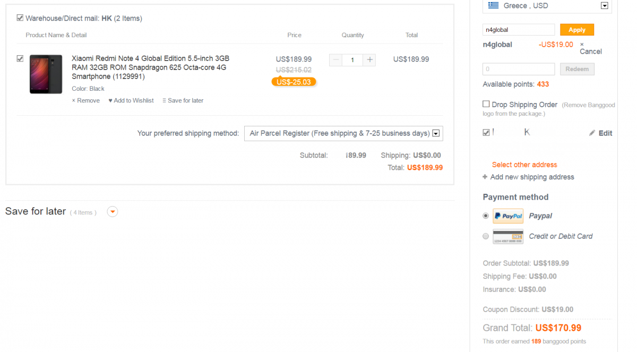Viewport: 637px width, 352px height.
Task: Choose Save for later on the phone
Action: 183,100
